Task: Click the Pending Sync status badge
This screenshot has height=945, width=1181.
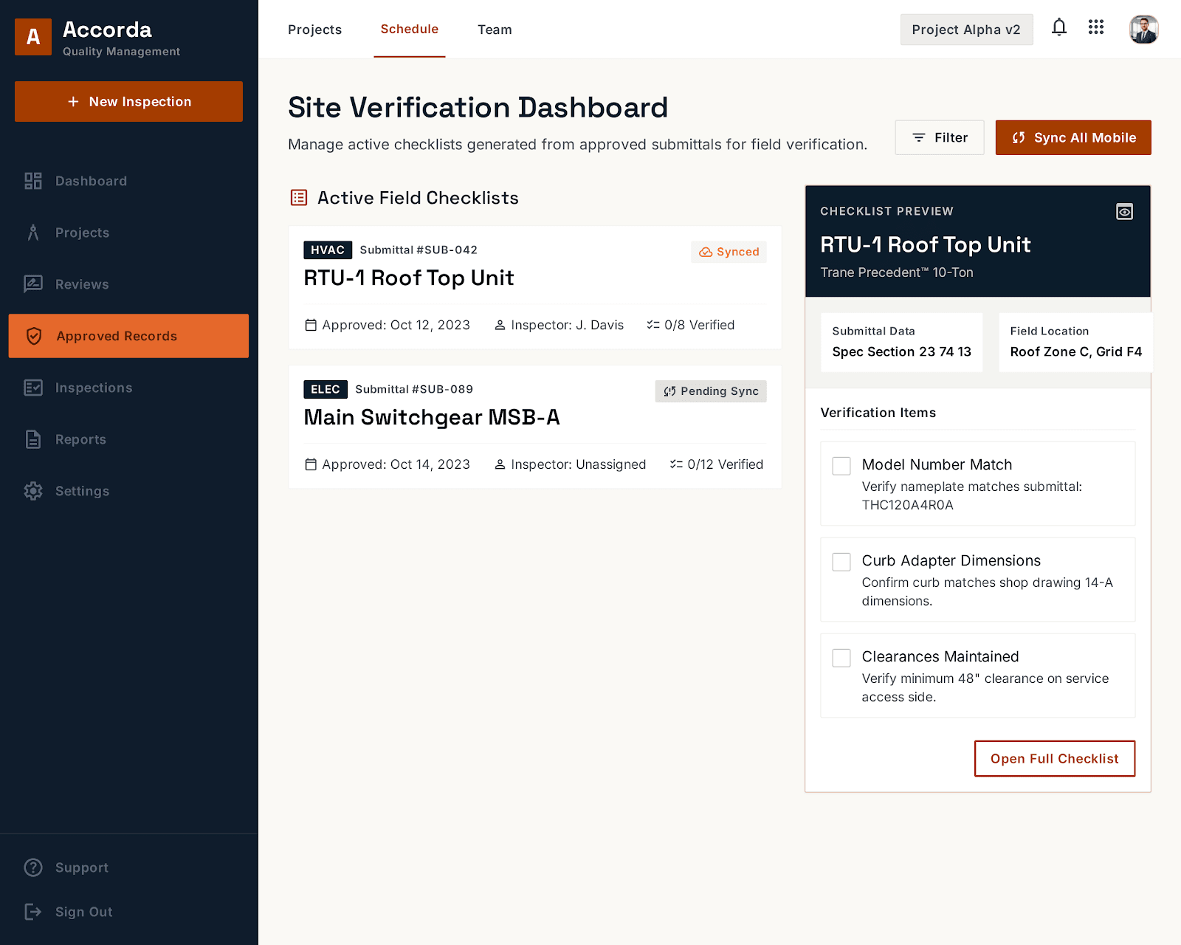Action: click(711, 391)
